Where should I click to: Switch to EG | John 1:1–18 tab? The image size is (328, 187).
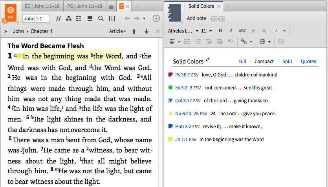42,6
